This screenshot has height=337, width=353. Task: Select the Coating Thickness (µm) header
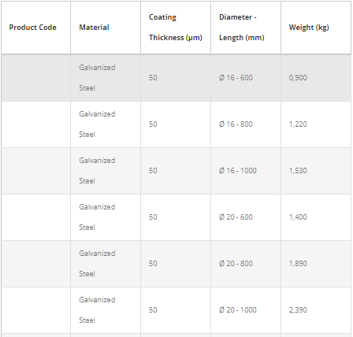176,28
